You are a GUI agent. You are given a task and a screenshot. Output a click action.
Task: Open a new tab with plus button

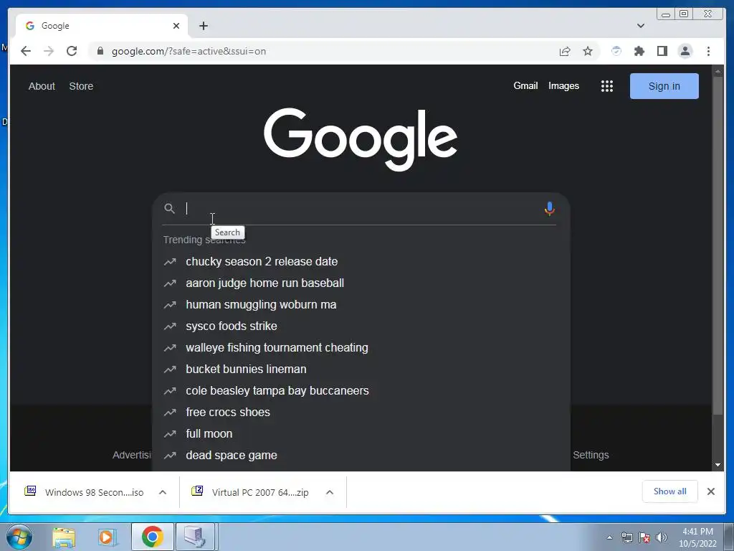(203, 26)
